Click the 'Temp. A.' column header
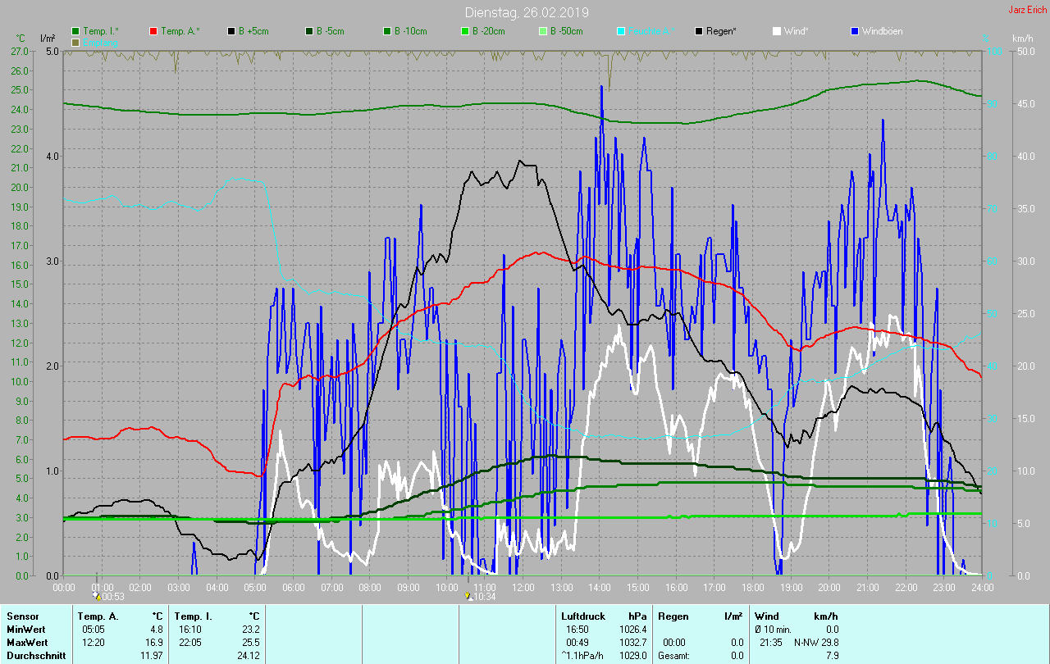The image size is (1050, 664). pos(98,616)
